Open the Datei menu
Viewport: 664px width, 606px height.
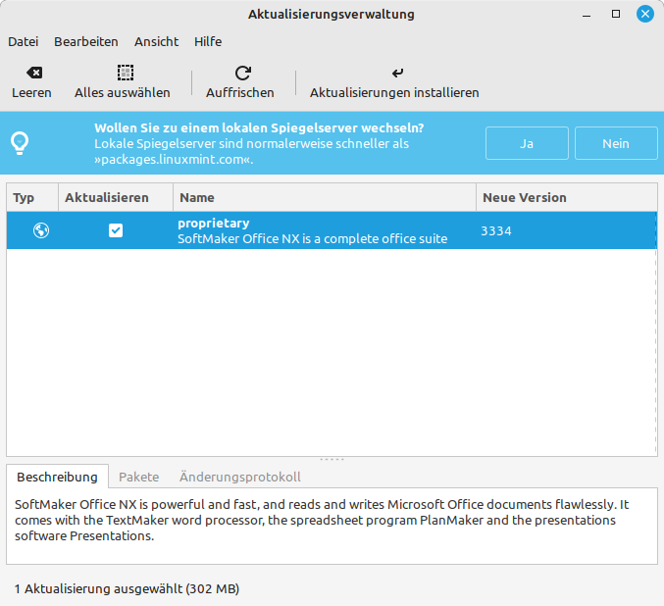coord(24,41)
